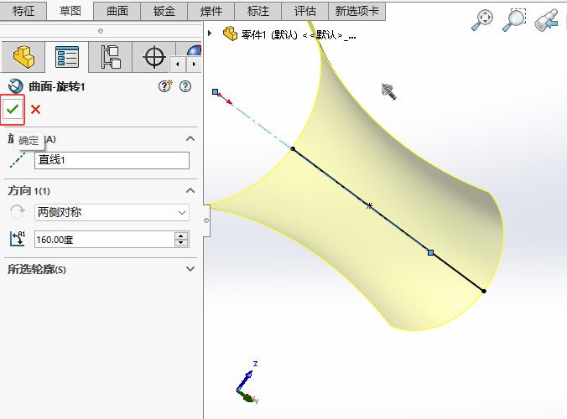Click the Zoom to Fit icon

pyautogui.click(x=482, y=20)
